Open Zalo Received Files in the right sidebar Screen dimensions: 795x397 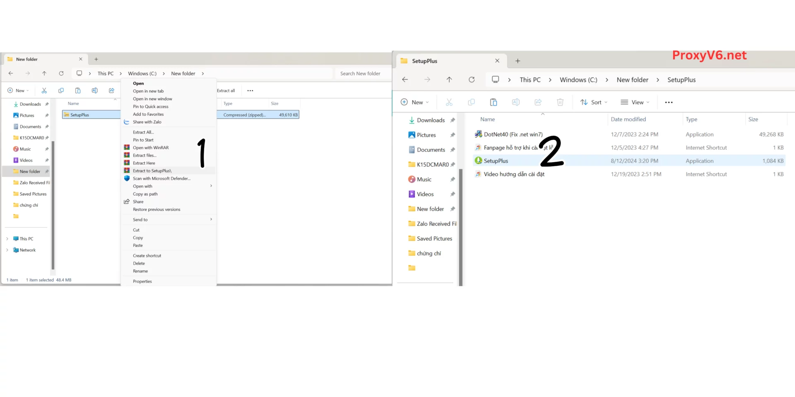(x=432, y=224)
